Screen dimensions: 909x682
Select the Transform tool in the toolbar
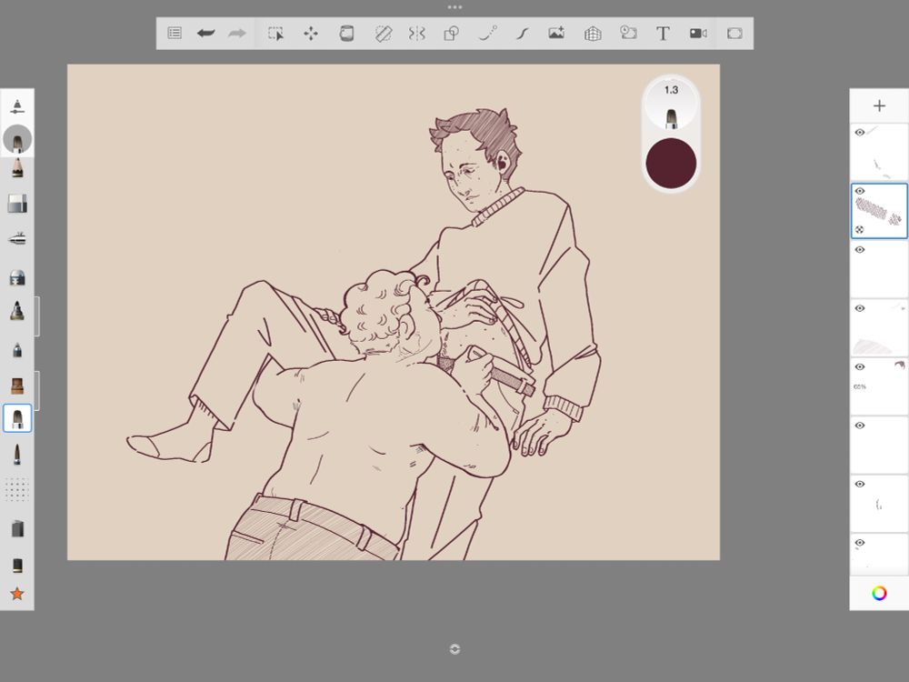tap(310, 33)
